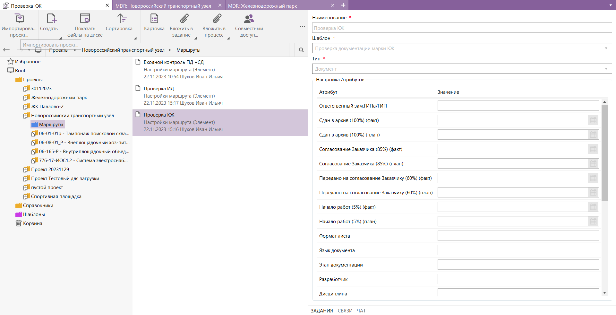Open the Сортировка sort tool
This screenshot has width=616, height=315.
coord(122,19)
